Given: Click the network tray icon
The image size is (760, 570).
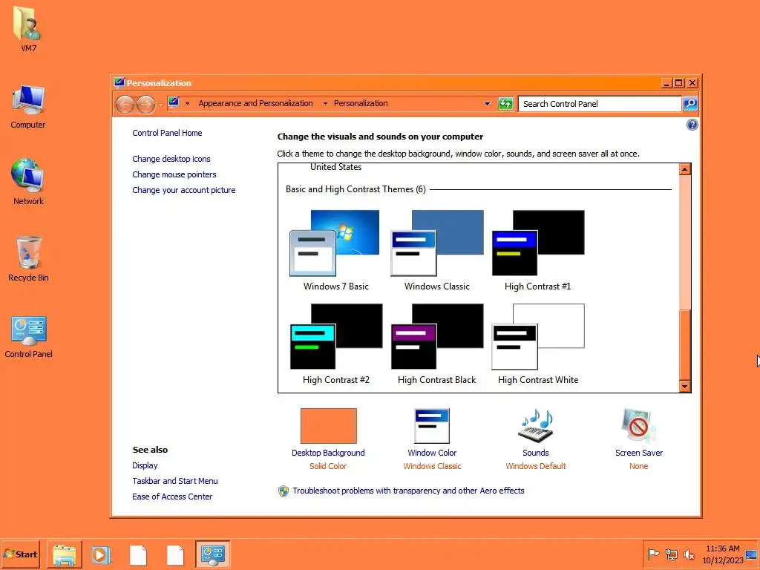Looking at the screenshot, I should pos(671,554).
